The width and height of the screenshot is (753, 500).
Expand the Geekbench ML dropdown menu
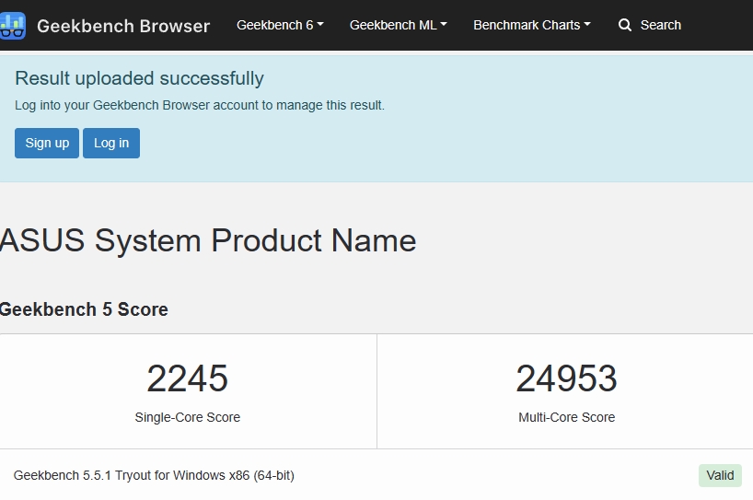(x=398, y=25)
